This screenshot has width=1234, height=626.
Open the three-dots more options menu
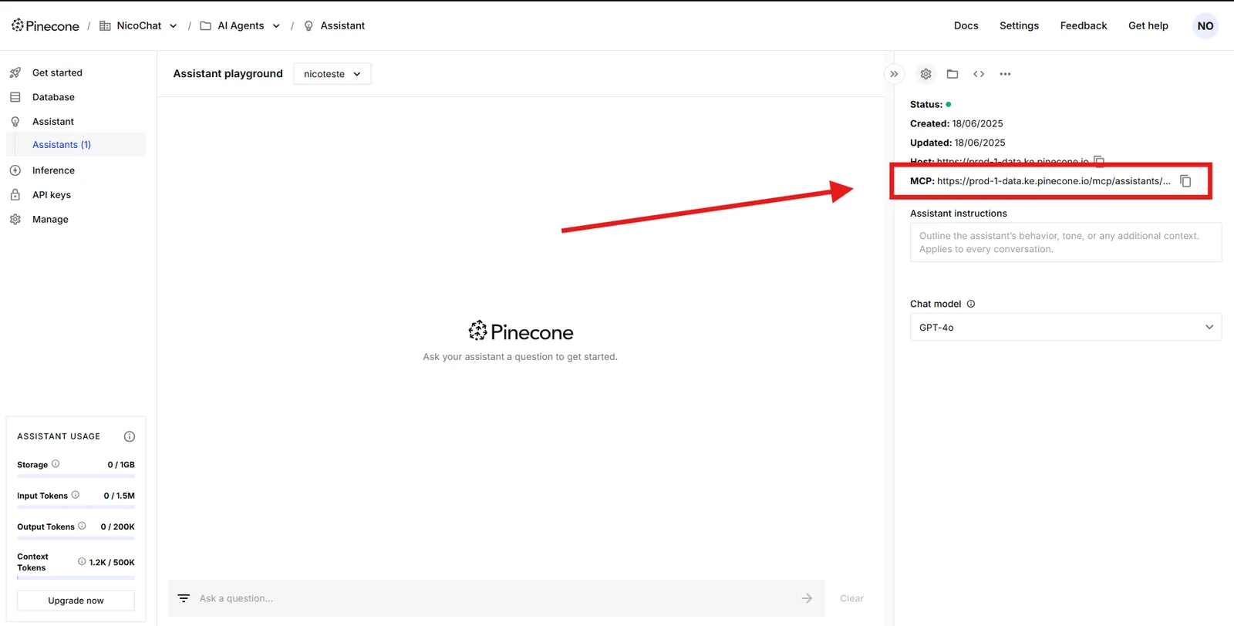click(x=1005, y=74)
